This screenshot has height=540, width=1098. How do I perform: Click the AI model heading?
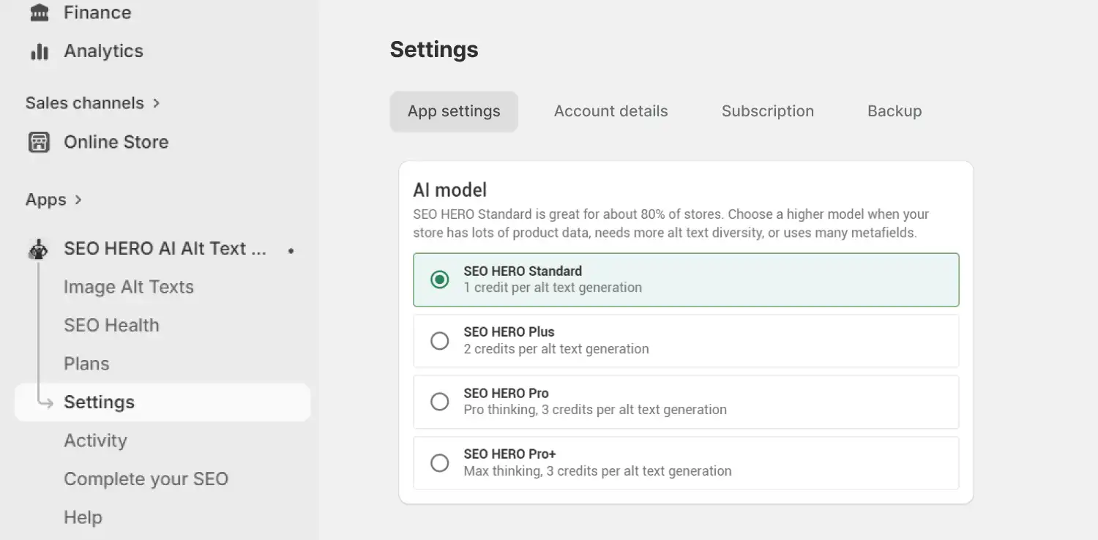click(450, 190)
